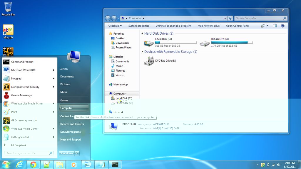Open Shut down options arrow
Viewport: 301px width, 169px height.
coord(77,153)
